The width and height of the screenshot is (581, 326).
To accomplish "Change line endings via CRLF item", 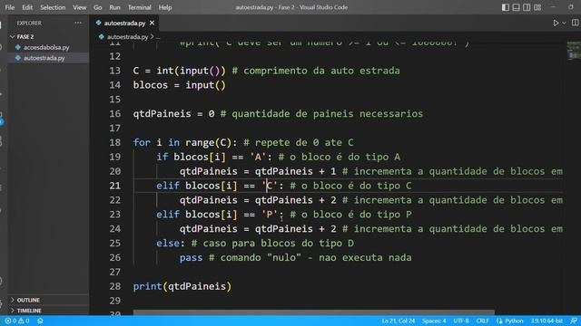I will [482, 321].
